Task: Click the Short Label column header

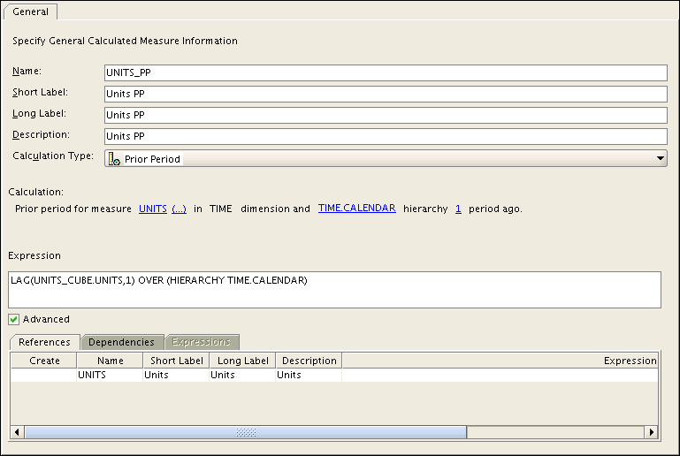Action: click(176, 361)
